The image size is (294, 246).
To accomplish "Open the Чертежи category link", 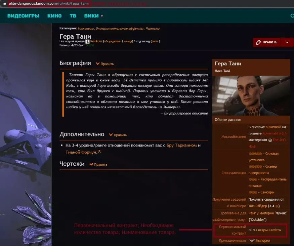I will click(153, 29).
